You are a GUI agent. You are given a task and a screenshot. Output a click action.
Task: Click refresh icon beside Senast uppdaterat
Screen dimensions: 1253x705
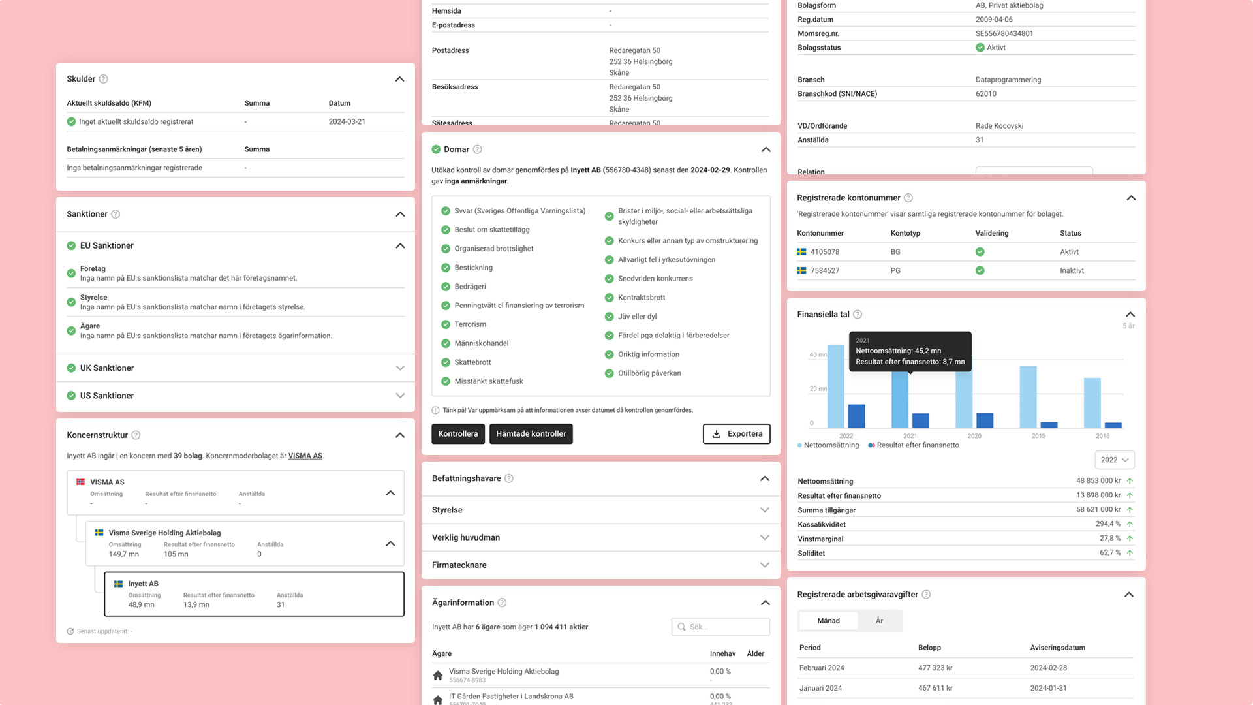point(70,631)
